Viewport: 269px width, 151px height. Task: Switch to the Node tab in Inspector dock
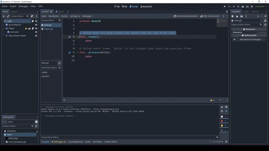[x=246, y=12]
